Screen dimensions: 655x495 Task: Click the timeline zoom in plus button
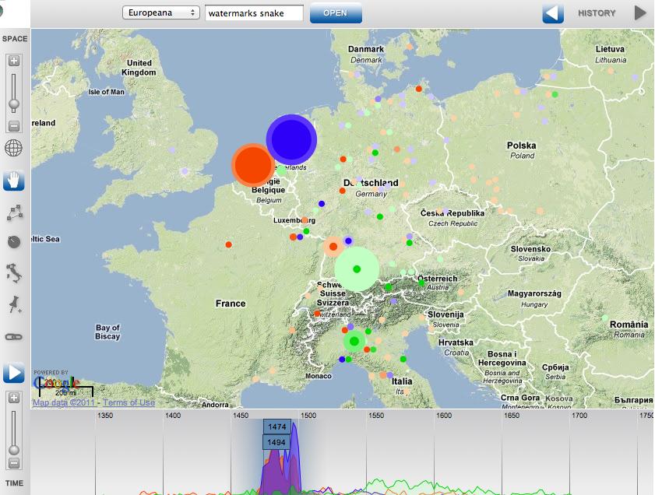(14, 398)
